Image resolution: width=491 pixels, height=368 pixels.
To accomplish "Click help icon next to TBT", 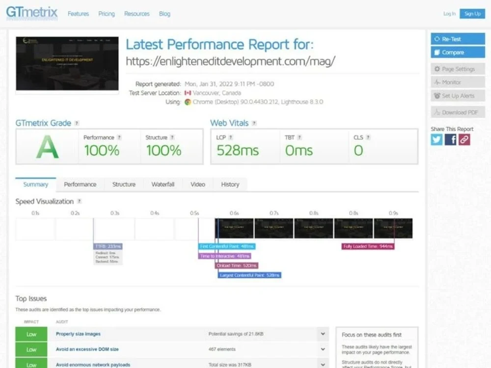I will point(300,137).
